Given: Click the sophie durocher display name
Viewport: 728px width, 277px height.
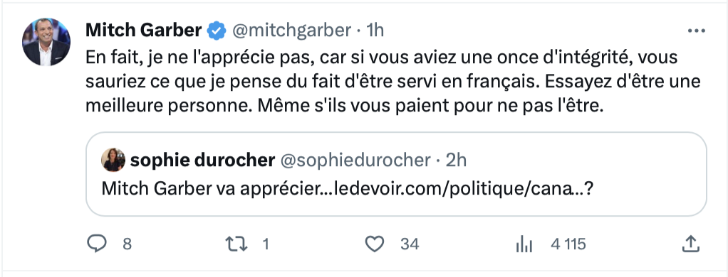Looking at the screenshot, I should tap(202, 160).
